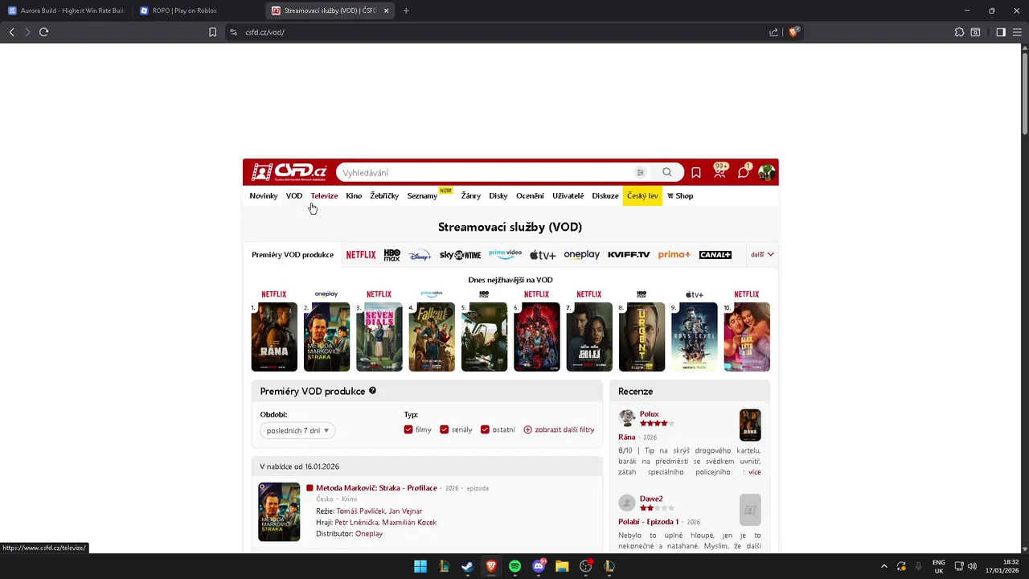Expand the 'další' streaming services dropdown
This screenshot has width=1029, height=579.
[762, 254]
